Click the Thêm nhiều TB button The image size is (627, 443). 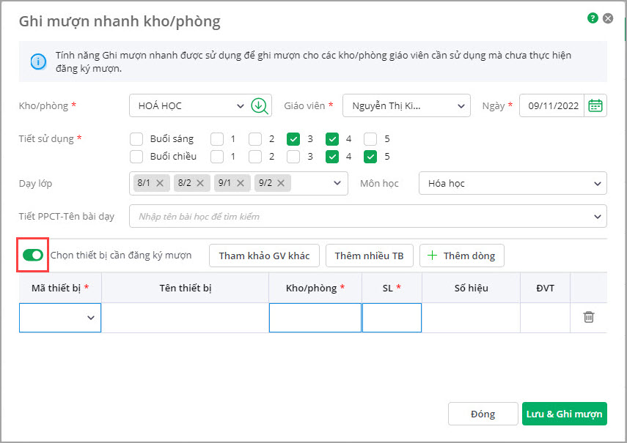(x=369, y=256)
